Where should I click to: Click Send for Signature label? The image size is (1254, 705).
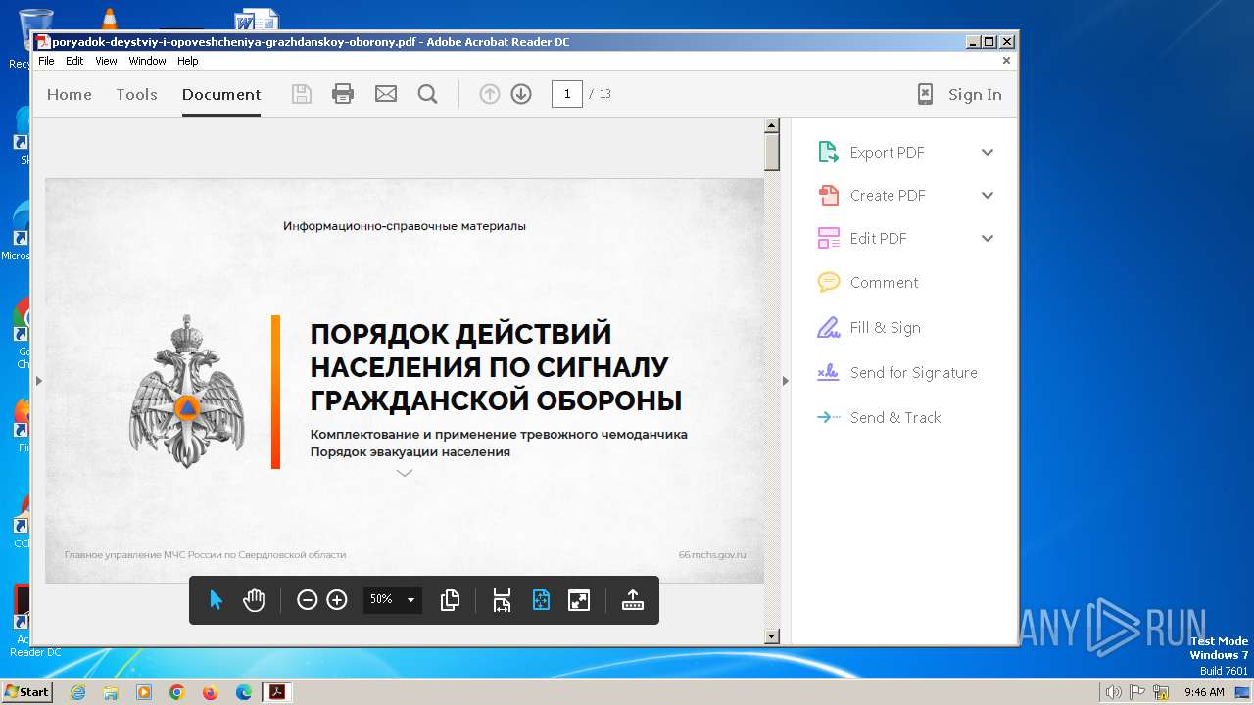(914, 372)
